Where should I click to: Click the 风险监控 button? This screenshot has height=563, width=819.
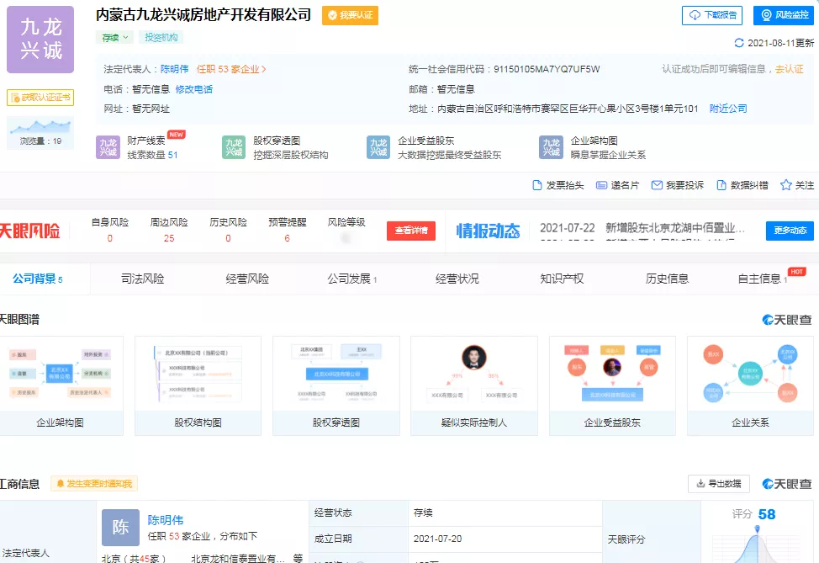784,15
